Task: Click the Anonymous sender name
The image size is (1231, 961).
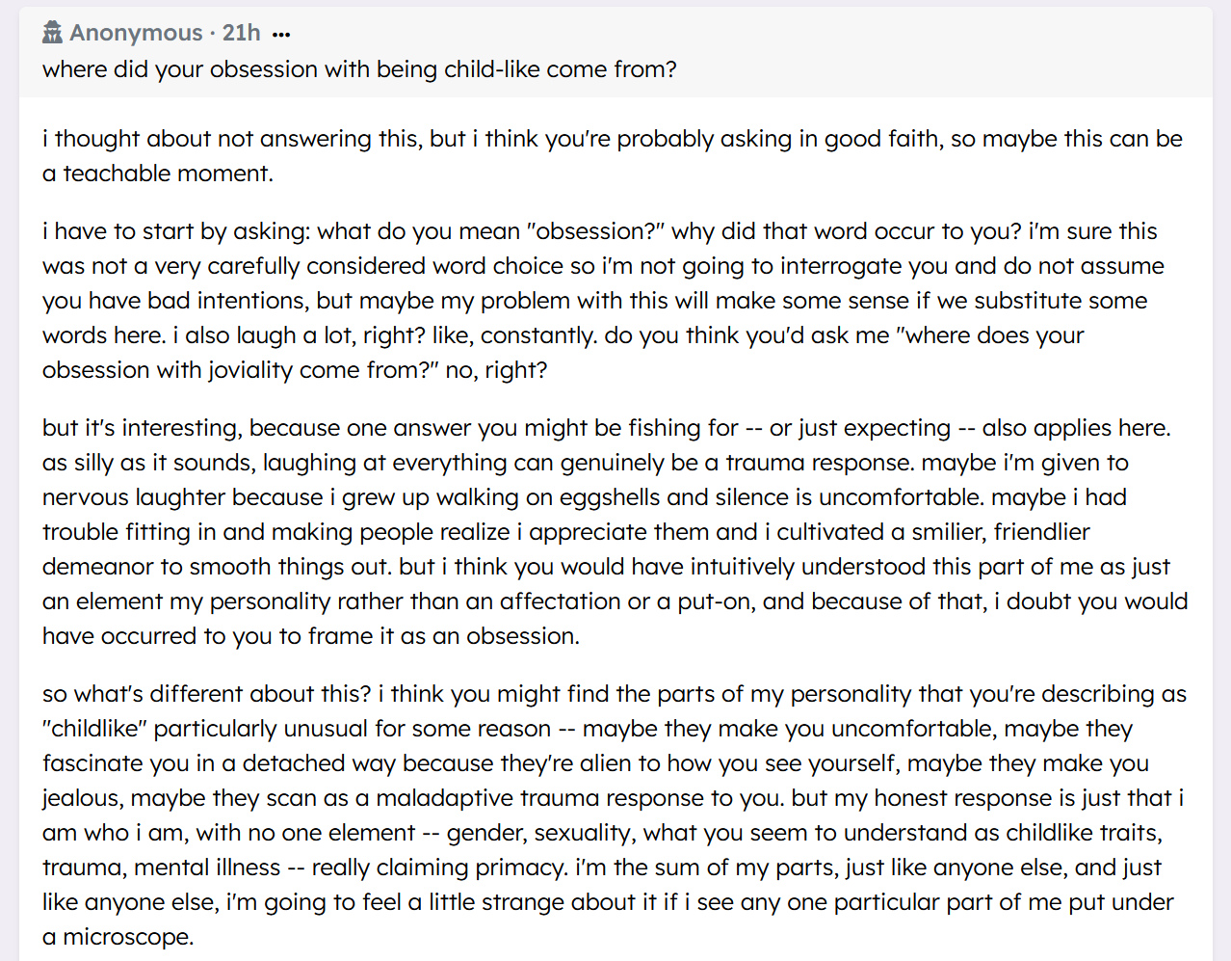Action: point(136,33)
